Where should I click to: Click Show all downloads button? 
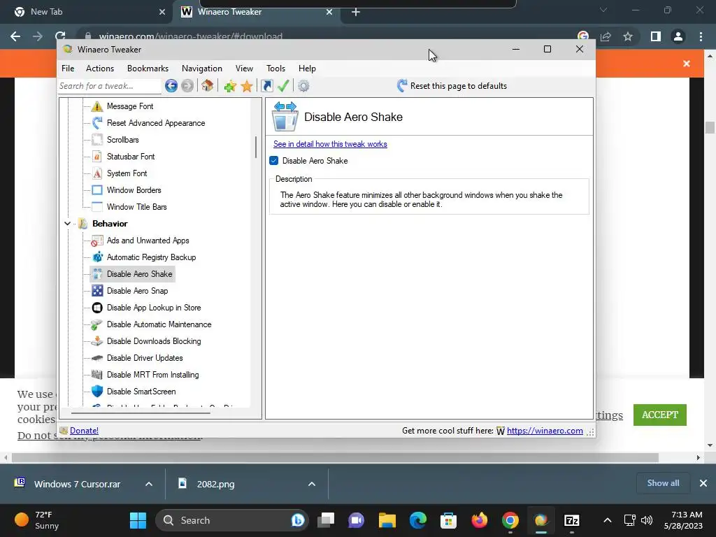coord(663,483)
